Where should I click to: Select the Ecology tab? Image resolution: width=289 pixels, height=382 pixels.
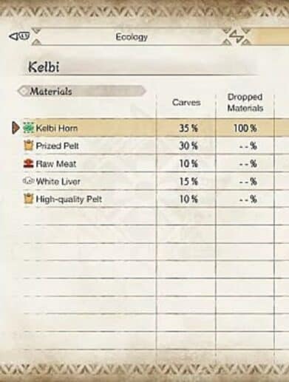132,37
